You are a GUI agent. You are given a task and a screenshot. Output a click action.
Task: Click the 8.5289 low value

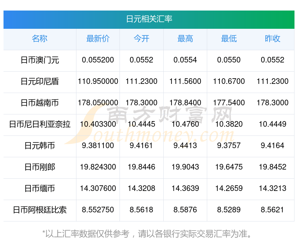click(x=229, y=210)
